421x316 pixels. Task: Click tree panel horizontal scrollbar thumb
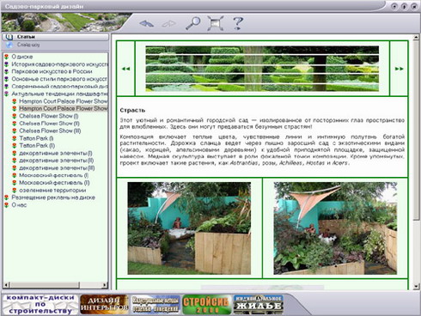[45, 285]
